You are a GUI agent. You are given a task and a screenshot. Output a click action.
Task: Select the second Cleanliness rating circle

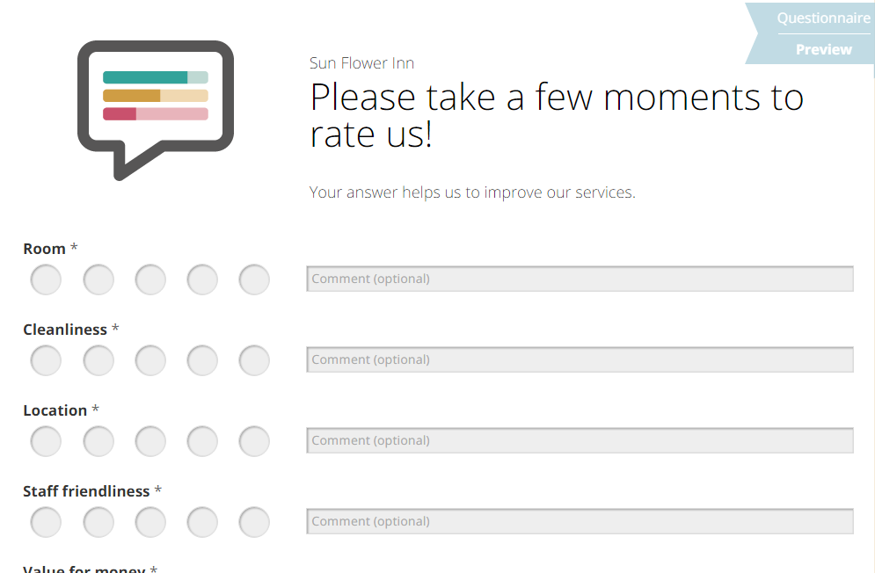coord(98,360)
